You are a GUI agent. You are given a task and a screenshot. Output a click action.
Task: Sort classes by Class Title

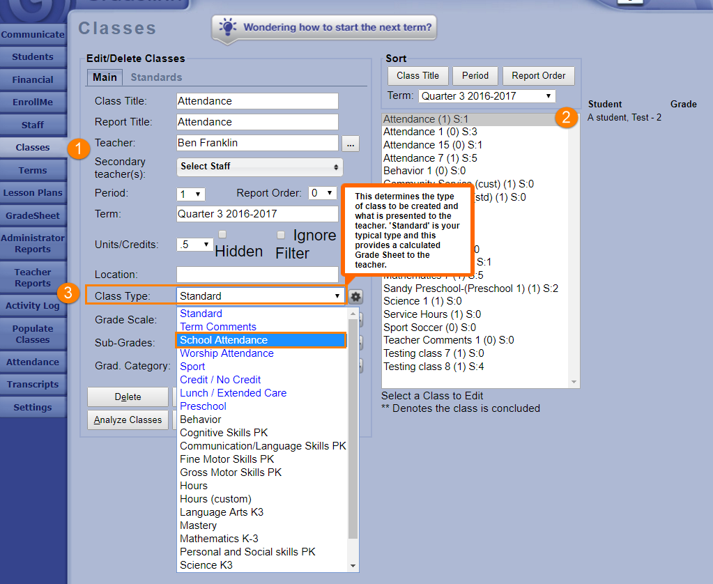click(417, 76)
